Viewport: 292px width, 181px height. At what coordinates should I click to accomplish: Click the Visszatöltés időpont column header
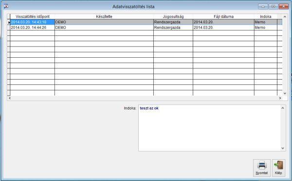coord(33,16)
